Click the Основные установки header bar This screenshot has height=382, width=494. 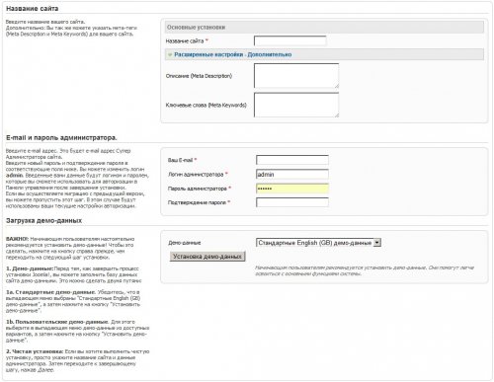point(324,28)
